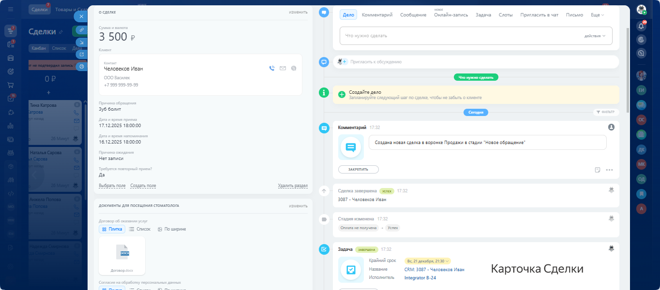
Task: Select Канбан view in background Сделки window
Action: (38, 48)
